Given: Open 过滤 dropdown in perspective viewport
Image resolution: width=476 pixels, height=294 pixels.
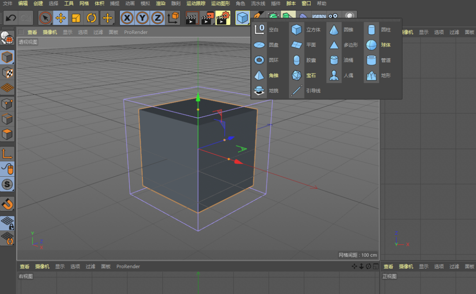Looking at the screenshot, I should (x=98, y=32).
